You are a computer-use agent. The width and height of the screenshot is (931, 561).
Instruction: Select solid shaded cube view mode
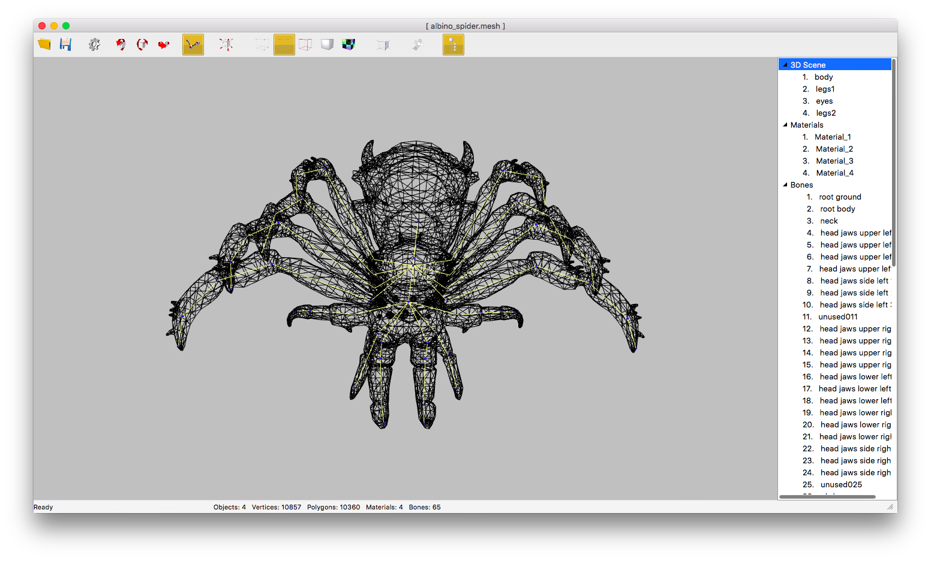coord(327,44)
